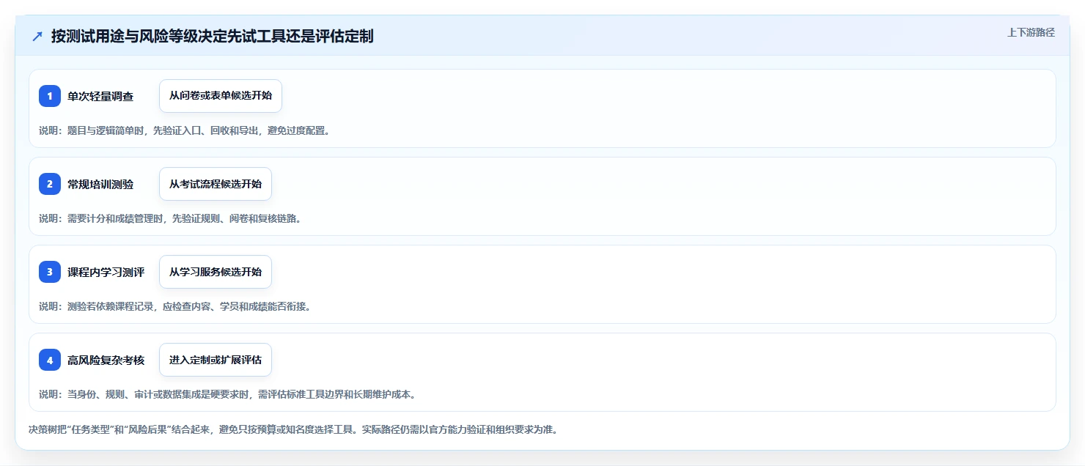Click the 从学习服务候选开始 button

(216, 272)
